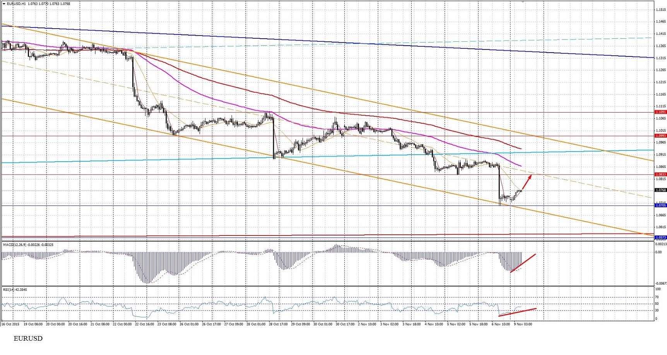
Task: Click the EURUSD,H1 chart title dropdown arrow
Action: point(4,3)
